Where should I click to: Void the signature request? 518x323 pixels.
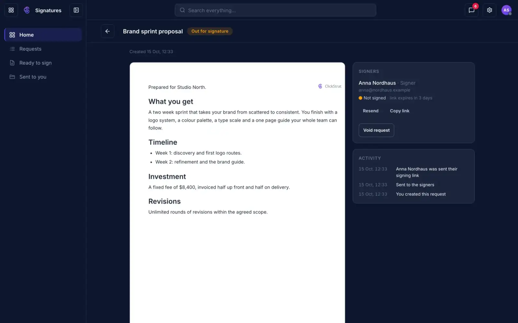tap(376, 130)
